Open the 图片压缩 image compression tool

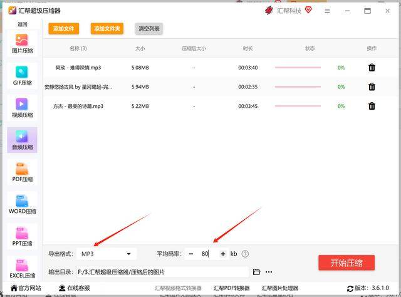point(22,43)
